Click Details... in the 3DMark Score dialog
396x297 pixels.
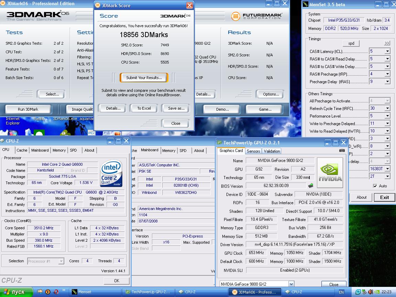click(113, 108)
